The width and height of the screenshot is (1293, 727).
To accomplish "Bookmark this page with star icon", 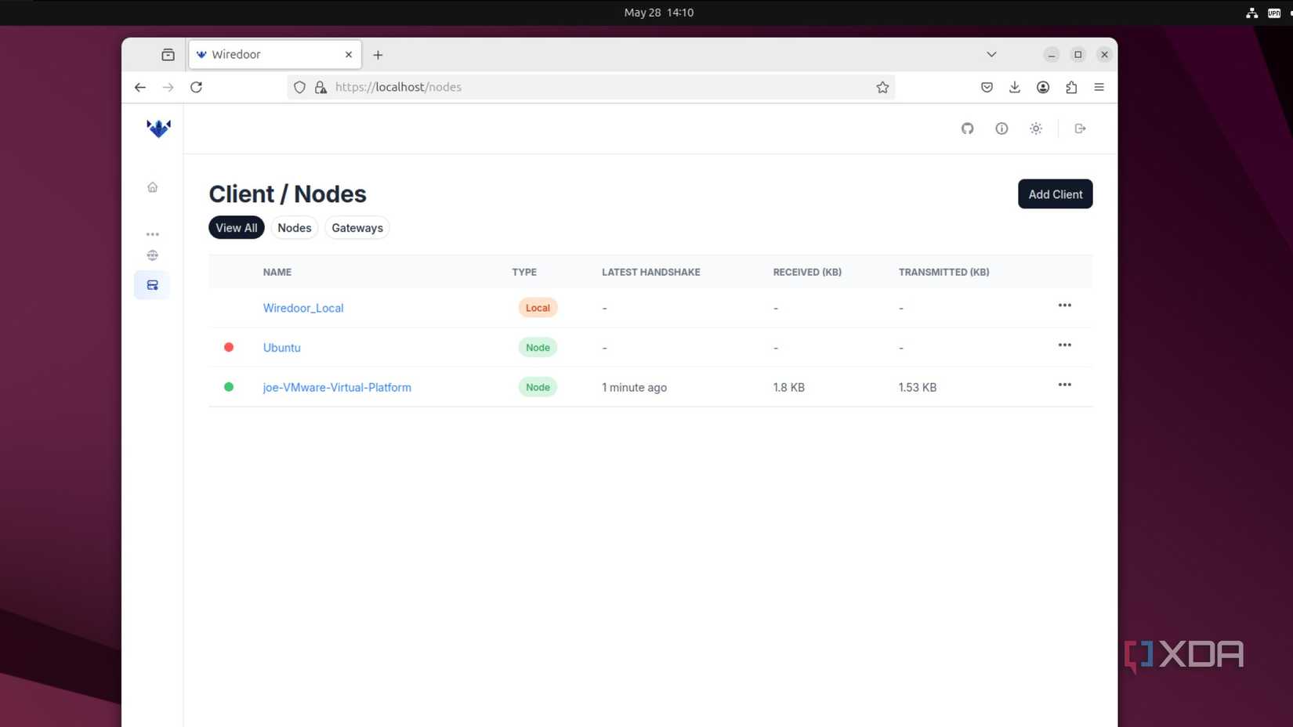I will click(x=882, y=87).
